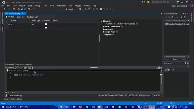Switch to the T-SQL pane tab
Screen dimensions: 194x109
pyautogui.click(x=28, y=68)
